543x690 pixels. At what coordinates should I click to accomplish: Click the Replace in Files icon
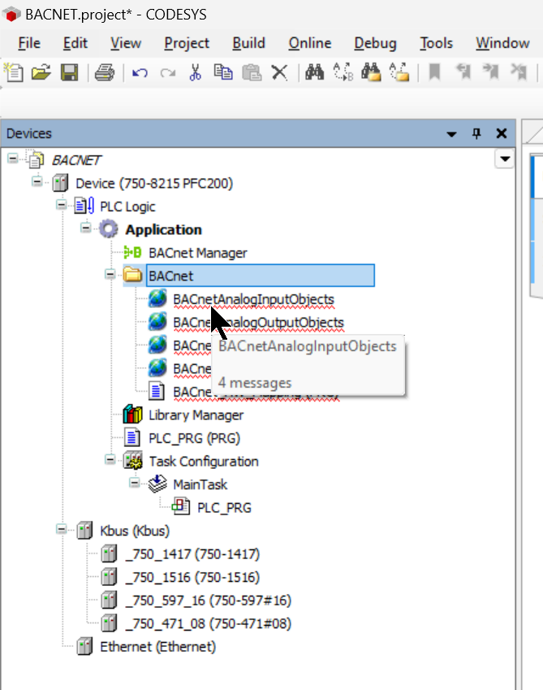399,72
